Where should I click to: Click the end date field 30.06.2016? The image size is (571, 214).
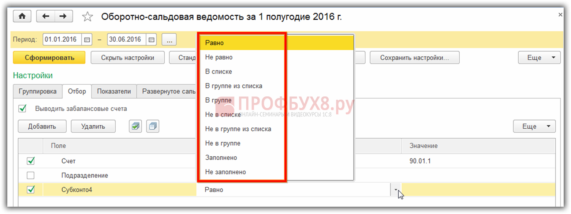pyautogui.click(x=127, y=40)
